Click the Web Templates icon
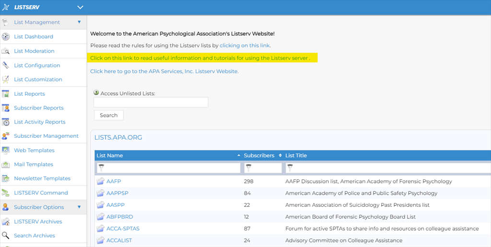 click(x=5, y=150)
